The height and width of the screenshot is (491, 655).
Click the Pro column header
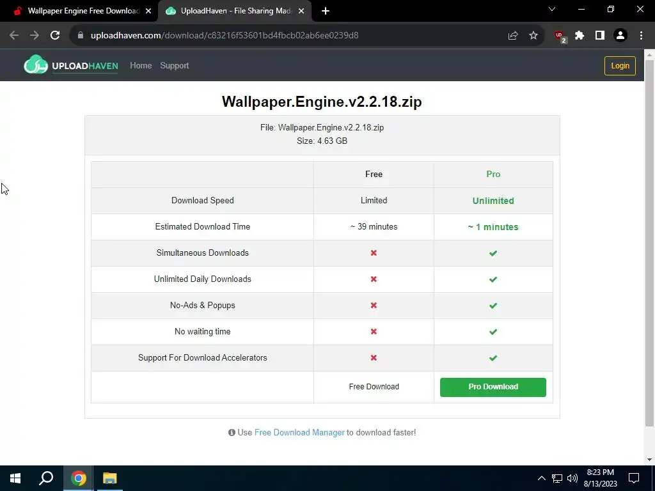pyautogui.click(x=493, y=174)
